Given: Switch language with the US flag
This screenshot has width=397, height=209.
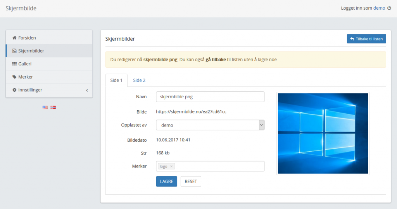Looking at the screenshot, I should (x=45, y=107).
